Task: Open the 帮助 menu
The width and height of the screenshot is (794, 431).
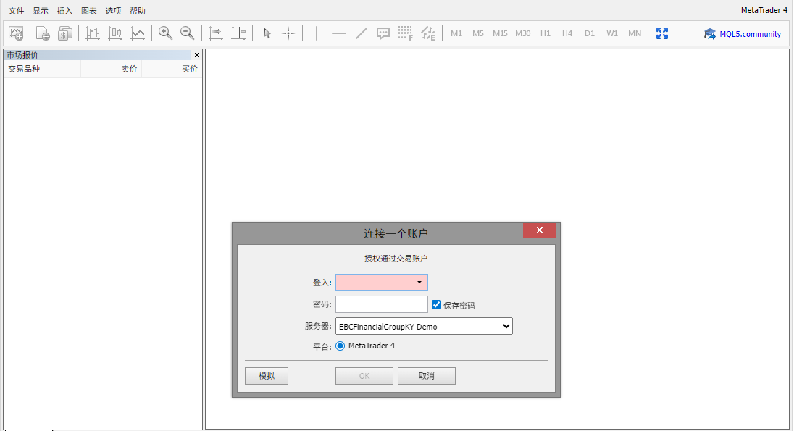Action: (138, 11)
